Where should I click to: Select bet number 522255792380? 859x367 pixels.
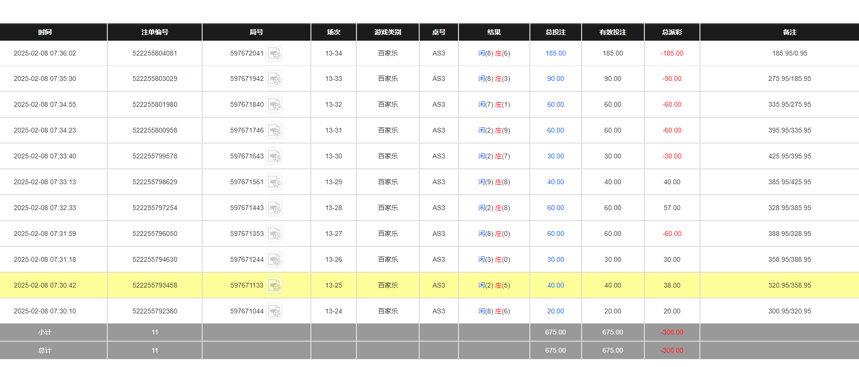pyautogui.click(x=155, y=311)
